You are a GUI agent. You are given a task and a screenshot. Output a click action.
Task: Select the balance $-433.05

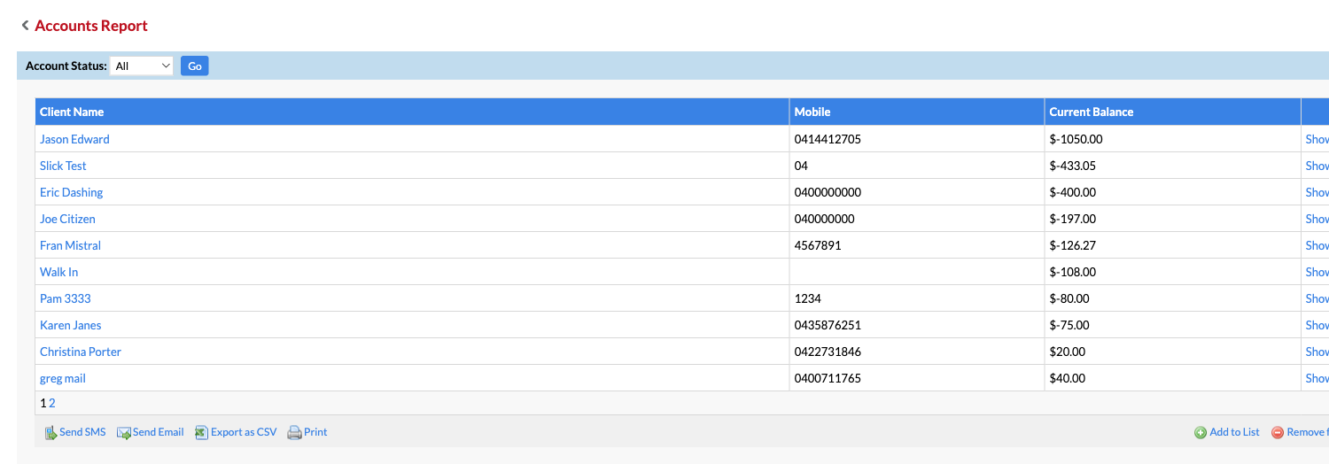(x=1073, y=166)
